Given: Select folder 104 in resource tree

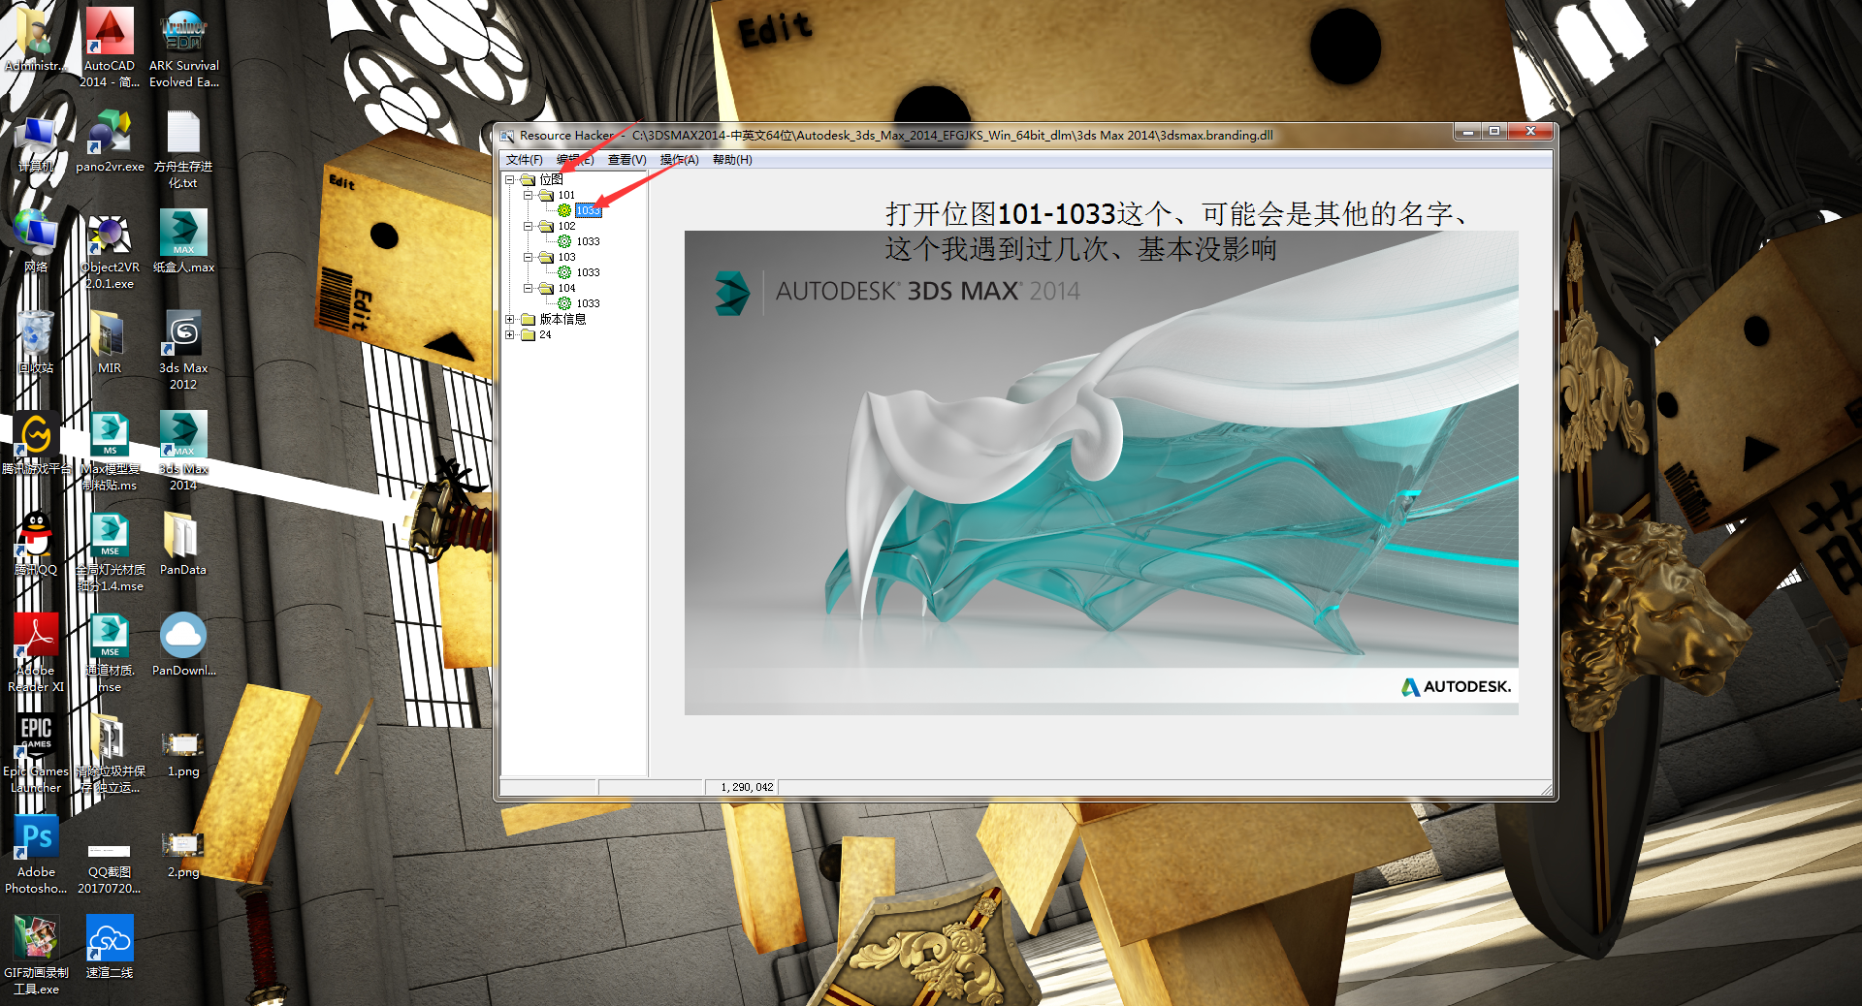Looking at the screenshot, I should point(566,288).
